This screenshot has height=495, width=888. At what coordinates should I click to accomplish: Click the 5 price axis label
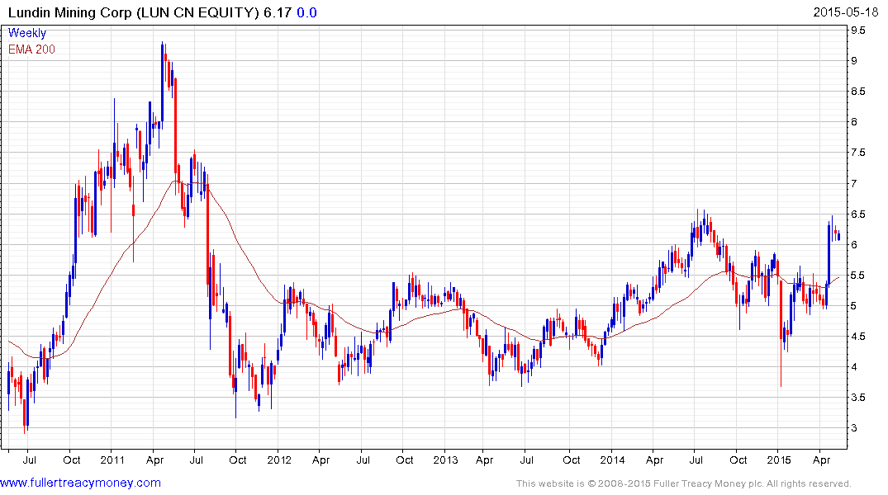pos(854,305)
